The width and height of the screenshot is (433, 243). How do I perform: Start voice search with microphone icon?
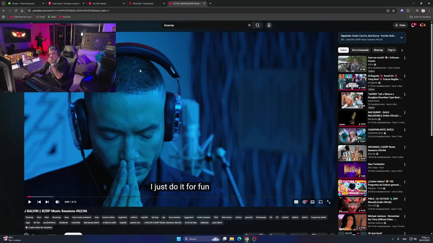tap(269, 25)
